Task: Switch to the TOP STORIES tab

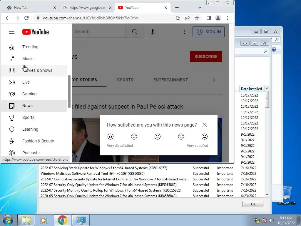Action: [x=84, y=80]
